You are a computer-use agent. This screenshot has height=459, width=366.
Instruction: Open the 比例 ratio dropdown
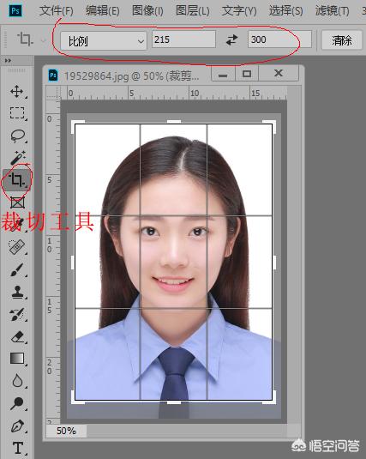[103, 40]
